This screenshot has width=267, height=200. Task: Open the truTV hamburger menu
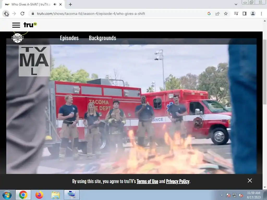tap(16, 25)
